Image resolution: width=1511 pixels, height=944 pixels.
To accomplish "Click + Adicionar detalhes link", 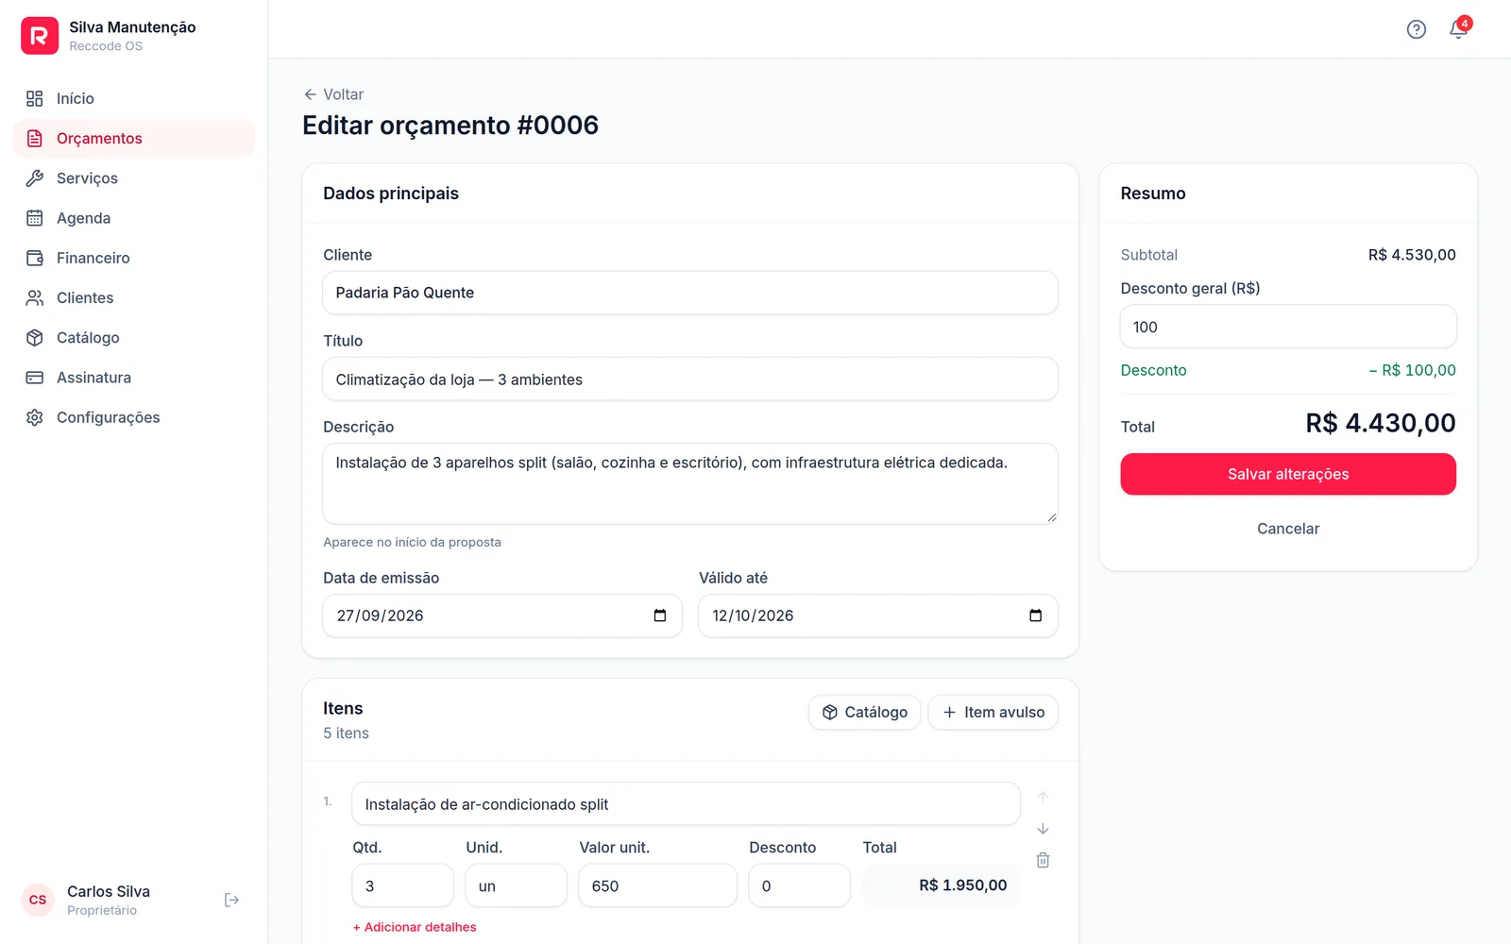I will coord(415,927).
